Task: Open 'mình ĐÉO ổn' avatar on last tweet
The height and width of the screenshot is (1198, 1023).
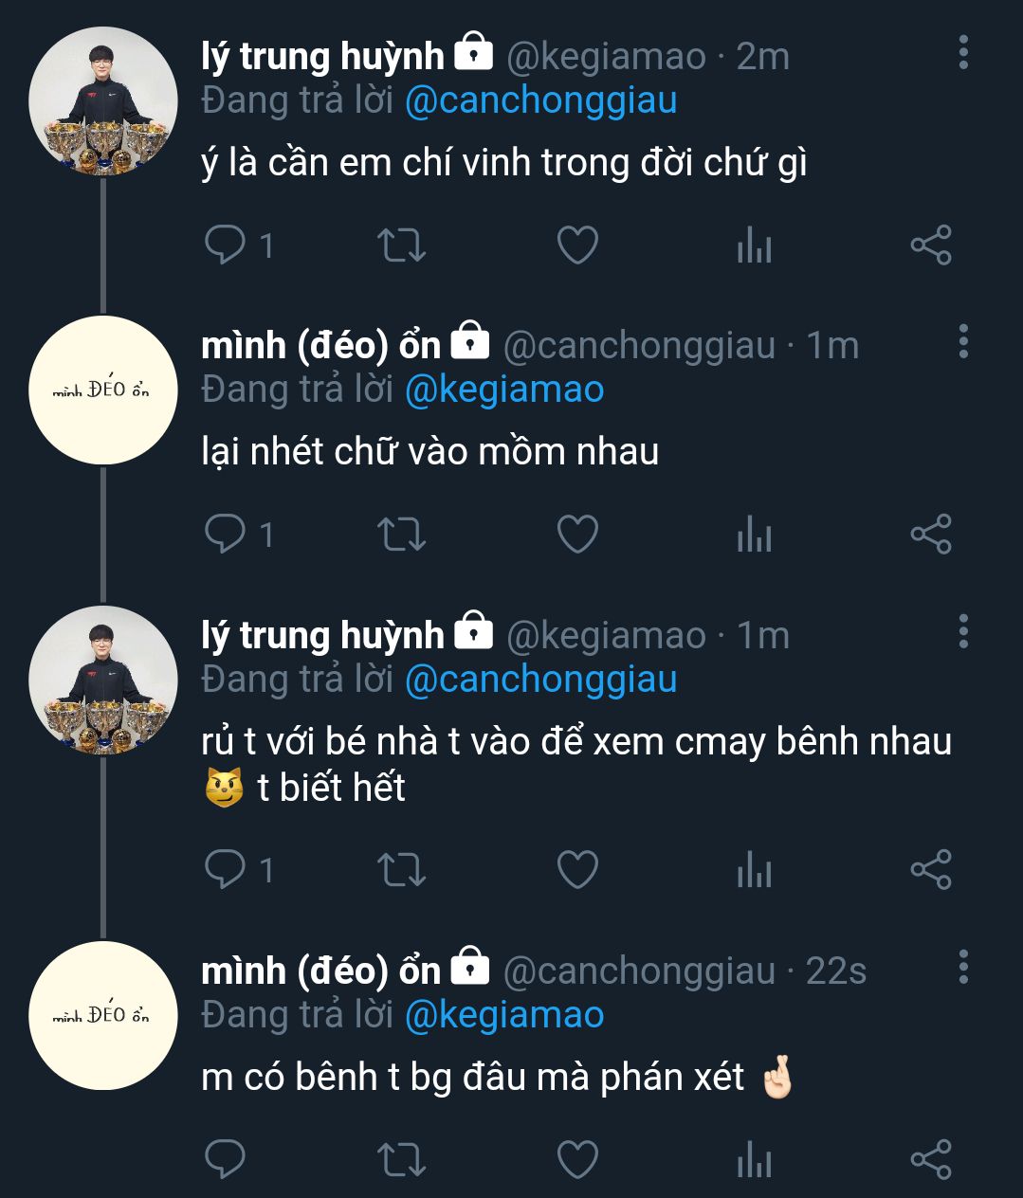Action: tap(103, 1015)
